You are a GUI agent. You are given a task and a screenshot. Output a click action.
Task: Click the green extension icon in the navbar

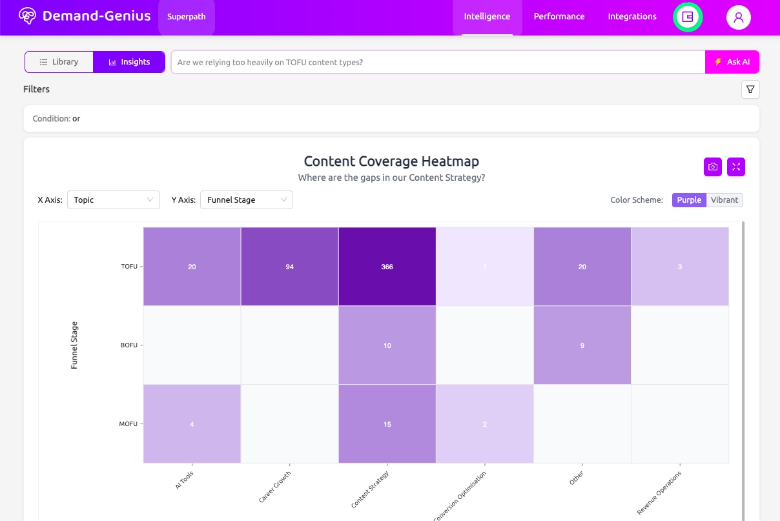(687, 17)
